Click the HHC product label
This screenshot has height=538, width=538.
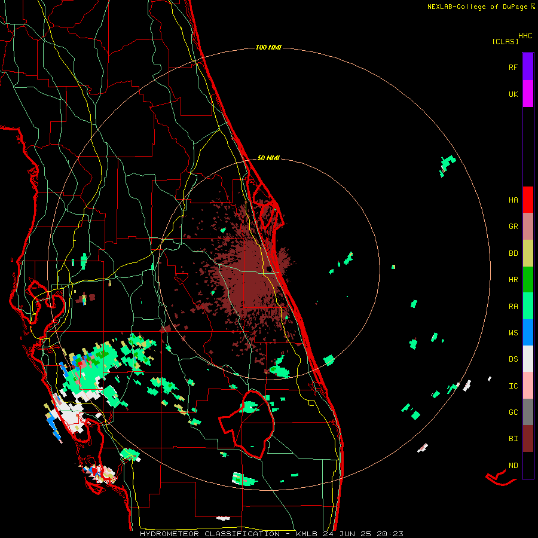pyautogui.click(x=525, y=36)
